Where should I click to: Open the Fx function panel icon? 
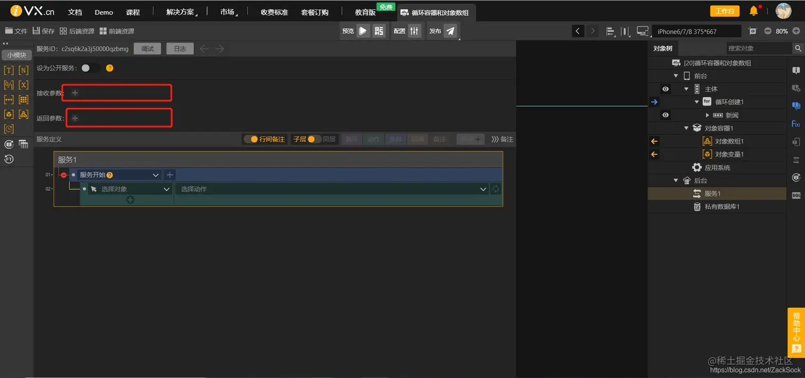(796, 124)
